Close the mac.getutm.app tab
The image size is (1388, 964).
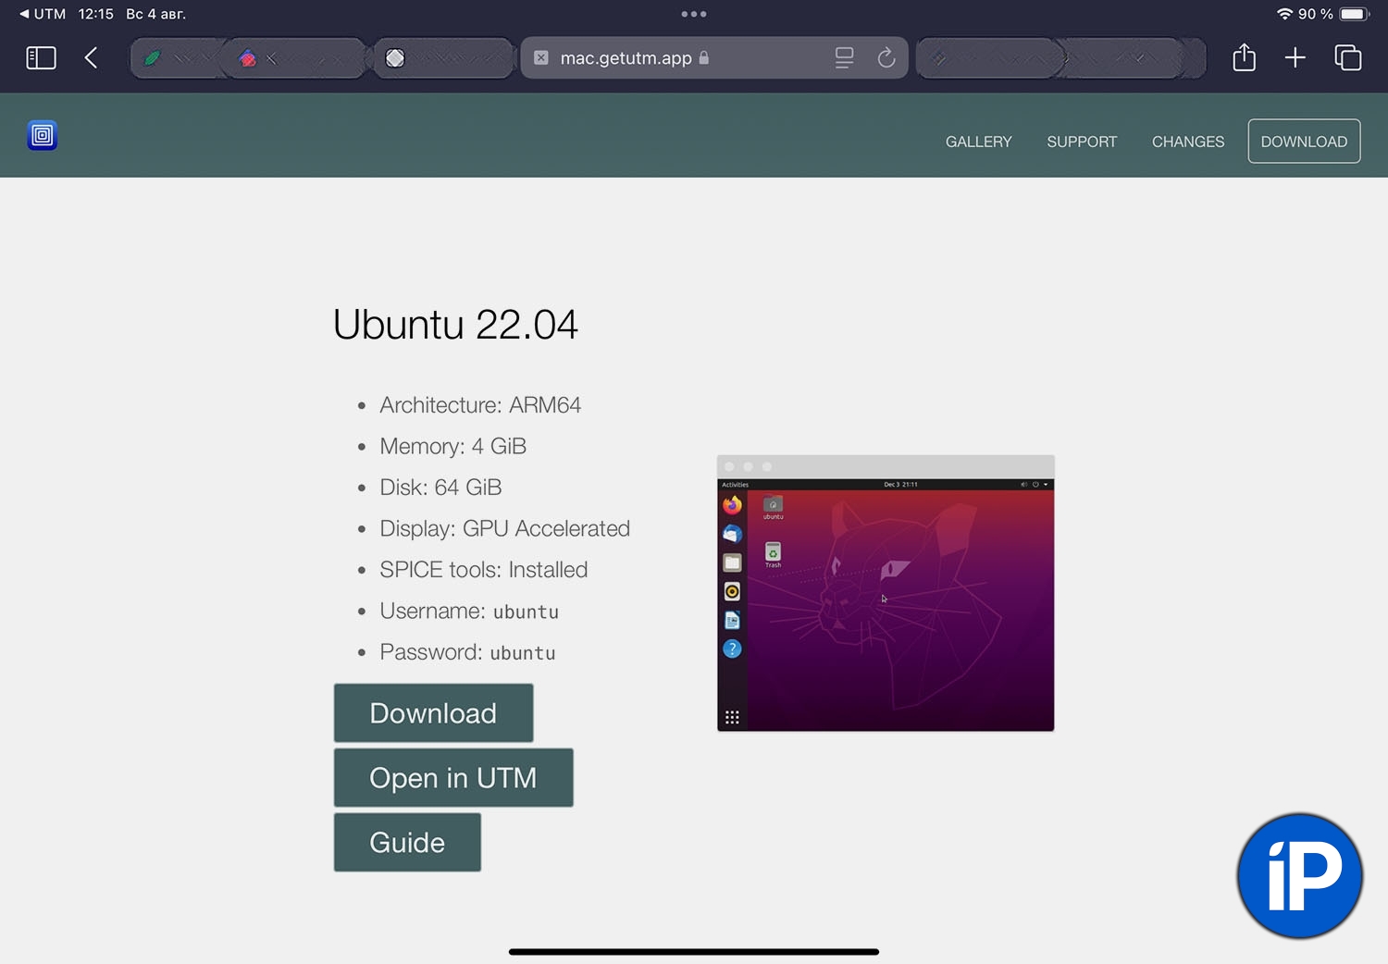coord(541,58)
